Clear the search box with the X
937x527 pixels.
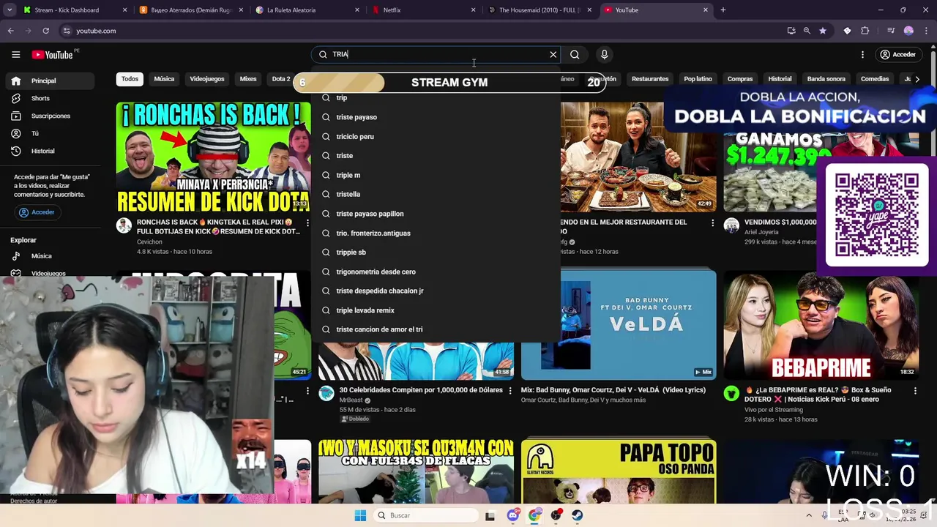(553, 54)
